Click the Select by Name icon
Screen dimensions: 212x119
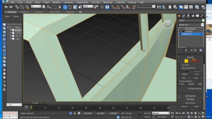(49, 7)
